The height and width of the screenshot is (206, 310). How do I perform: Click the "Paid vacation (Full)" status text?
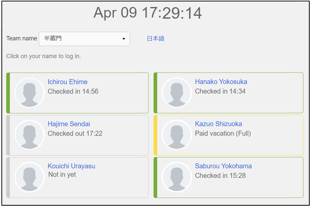pyautogui.click(x=223, y=134)
